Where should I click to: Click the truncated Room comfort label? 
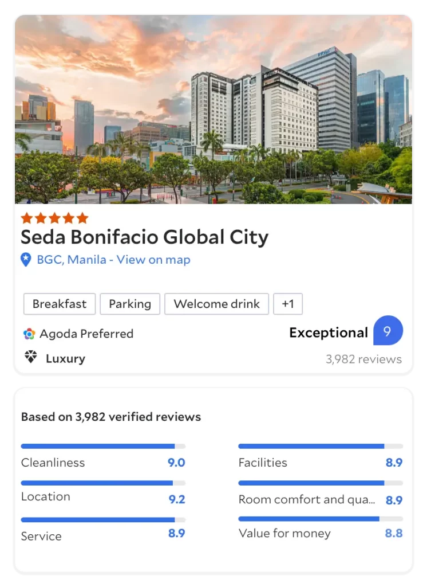click(x=307, y=500)
